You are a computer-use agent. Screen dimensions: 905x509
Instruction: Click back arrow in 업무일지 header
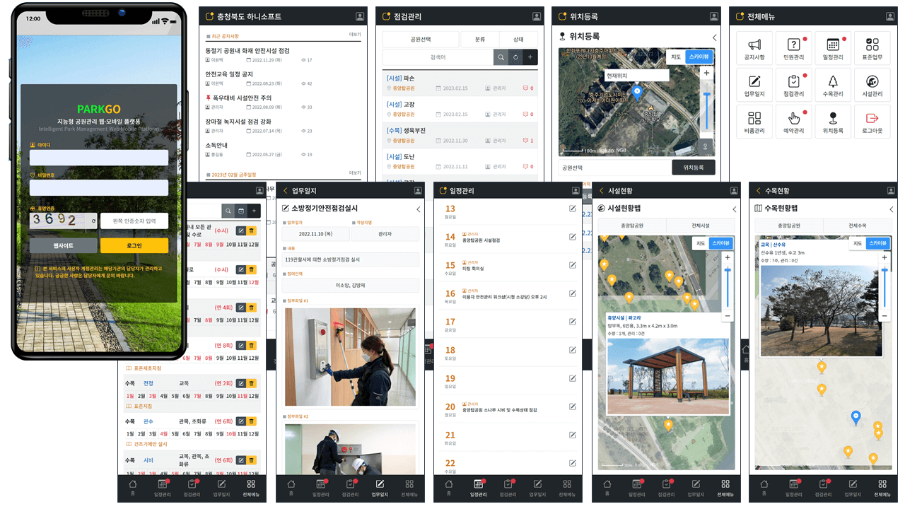pos(286,191)
